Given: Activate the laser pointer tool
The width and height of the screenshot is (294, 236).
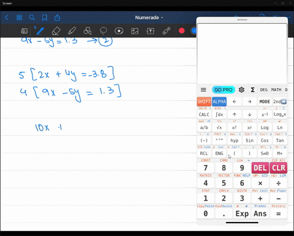Looking at the screenshot, I should 166,31.
